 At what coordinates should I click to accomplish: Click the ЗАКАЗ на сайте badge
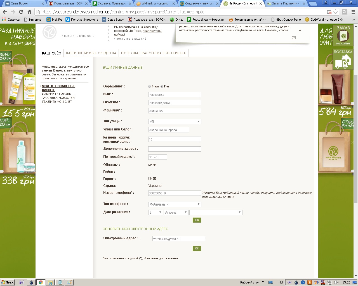tap(343, 35)
